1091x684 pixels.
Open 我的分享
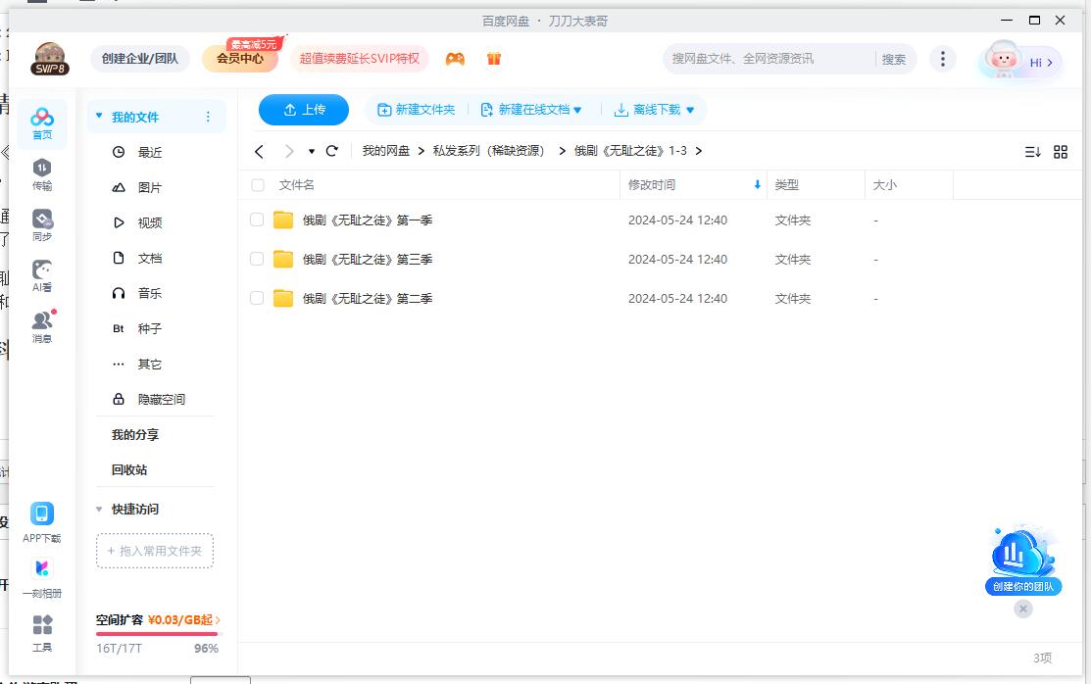click(x=135, y=435)
